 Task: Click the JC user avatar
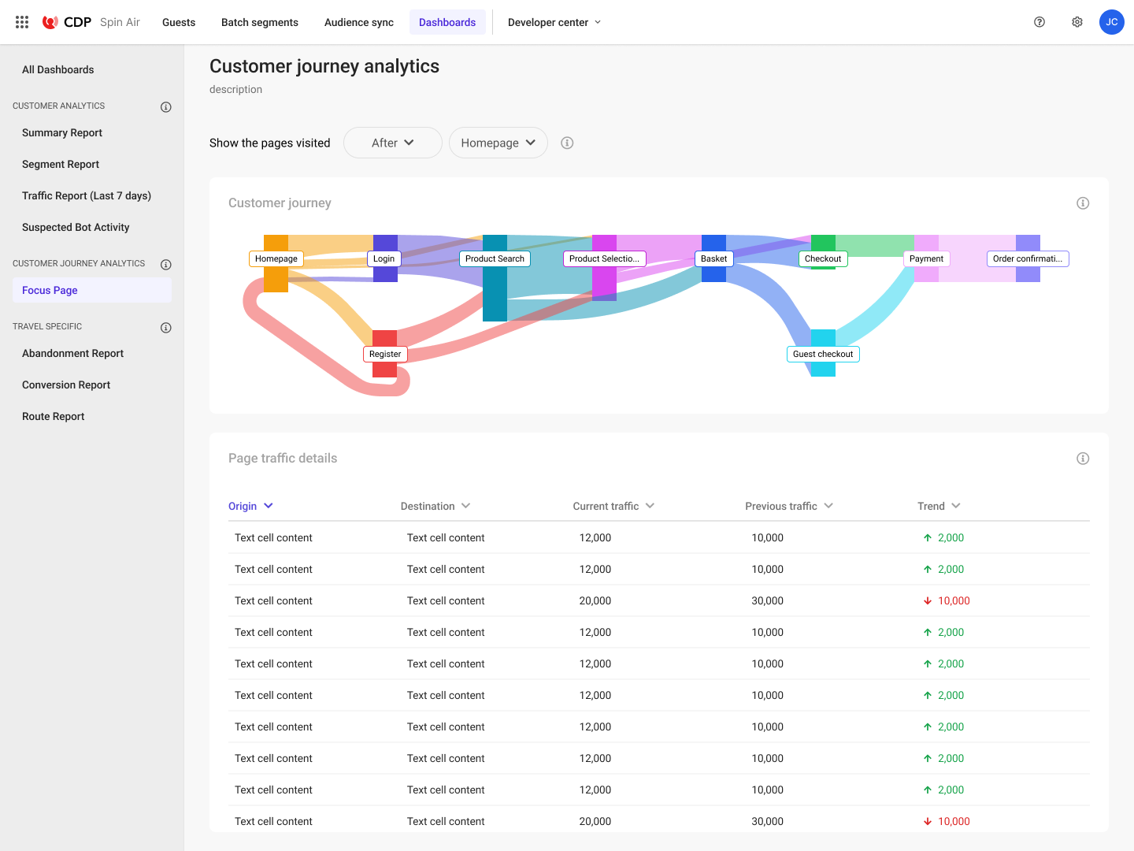1112,22
